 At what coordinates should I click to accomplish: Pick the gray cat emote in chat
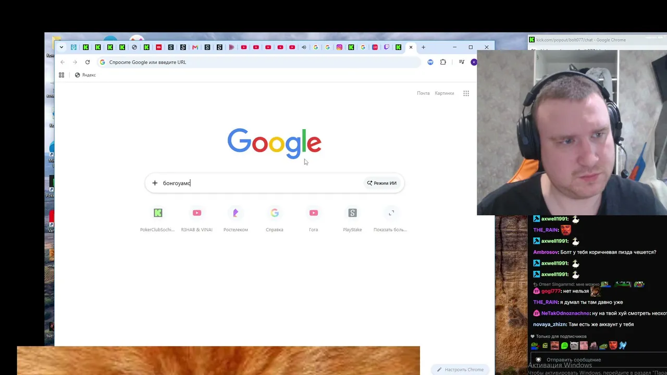tap(574, 345)
